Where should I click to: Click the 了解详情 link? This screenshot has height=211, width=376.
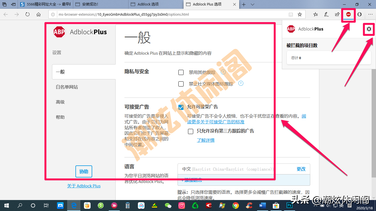click(206, 140)
